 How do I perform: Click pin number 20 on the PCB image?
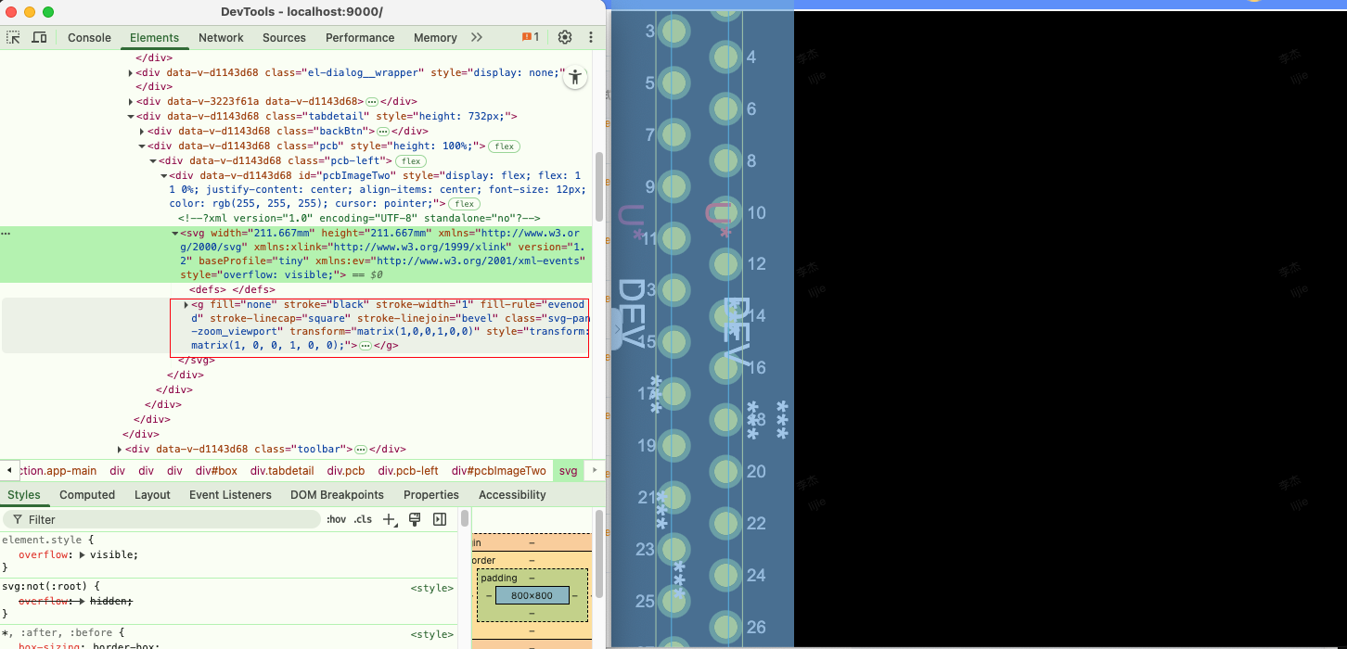[x=756, y=471]
